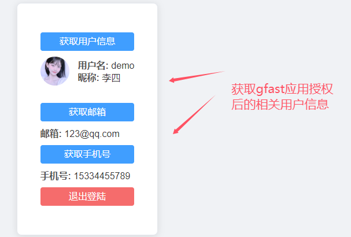The image size is (351, 237).
Task: Select the 用户名 label text
Action: [91, 65]
